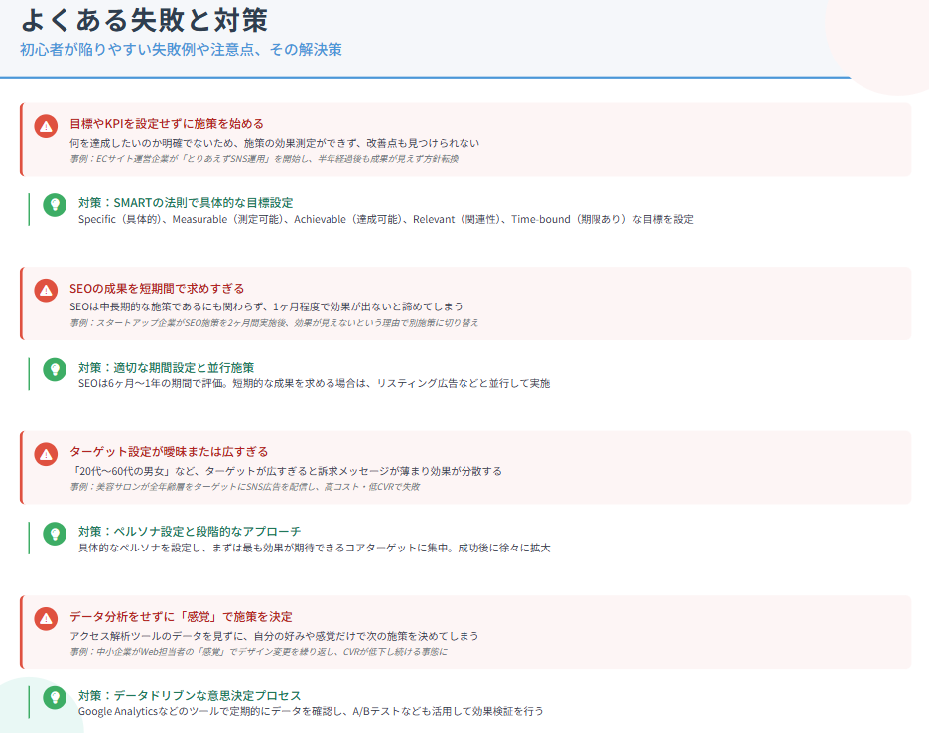Click the heading 対策：適切な期間設定と並行施策

[x=167, y=367]
